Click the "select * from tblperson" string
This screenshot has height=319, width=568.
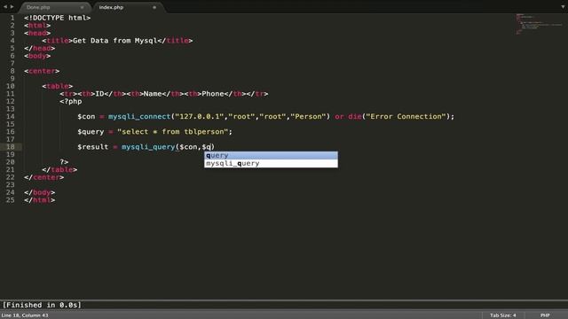point(172,132)
